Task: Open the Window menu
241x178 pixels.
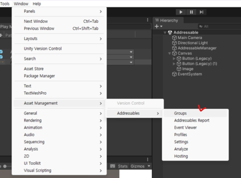Action: [x=21, y=4]
